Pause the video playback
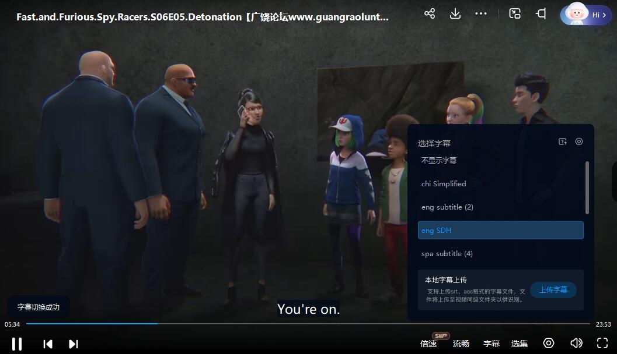This screenshot has width=617, height=354. coord(16,344)
